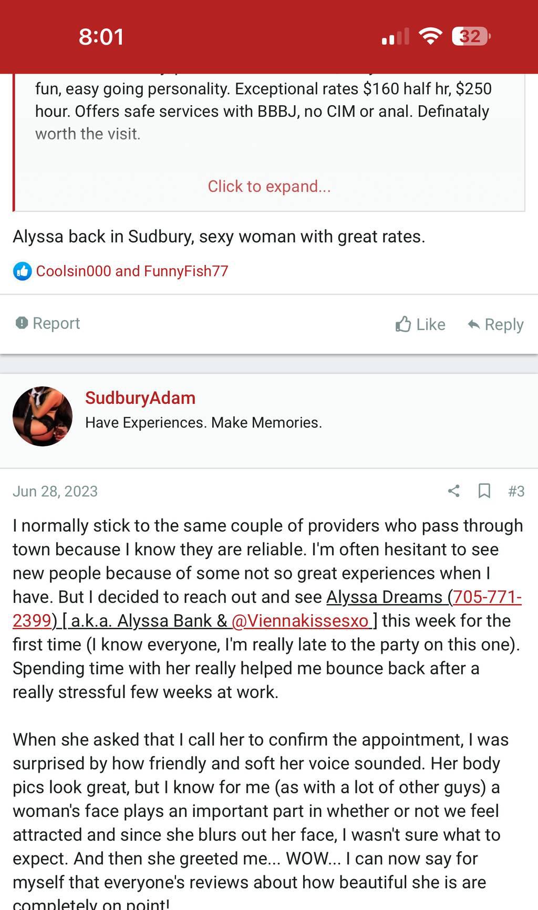
Task: Report the post using Report button
Action: coord(48,323)
